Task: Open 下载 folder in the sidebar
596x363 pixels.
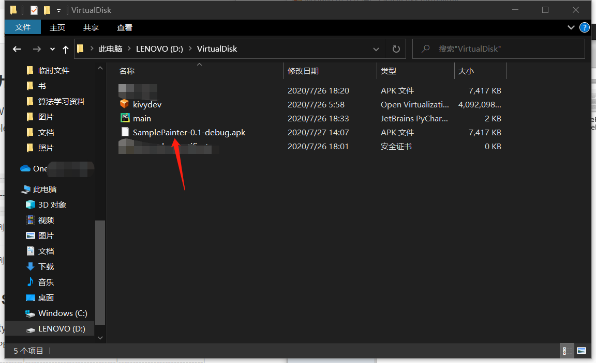Action: point(46,266)
